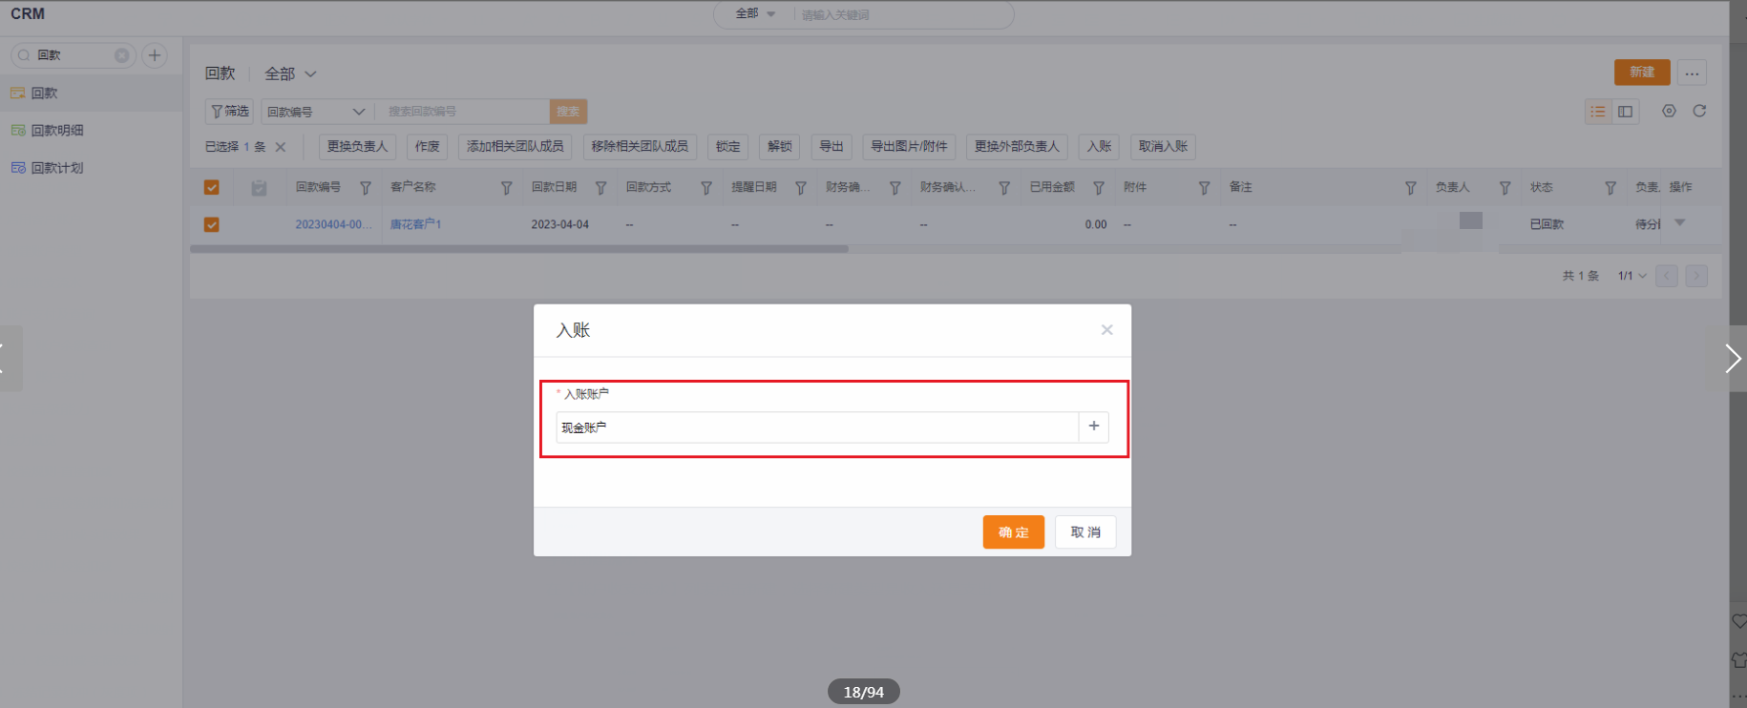Image resolution: width=1747 pixels, height=708 pixels.
Task: Click the table's horizontal scrollbar
Action: point(519,249)
